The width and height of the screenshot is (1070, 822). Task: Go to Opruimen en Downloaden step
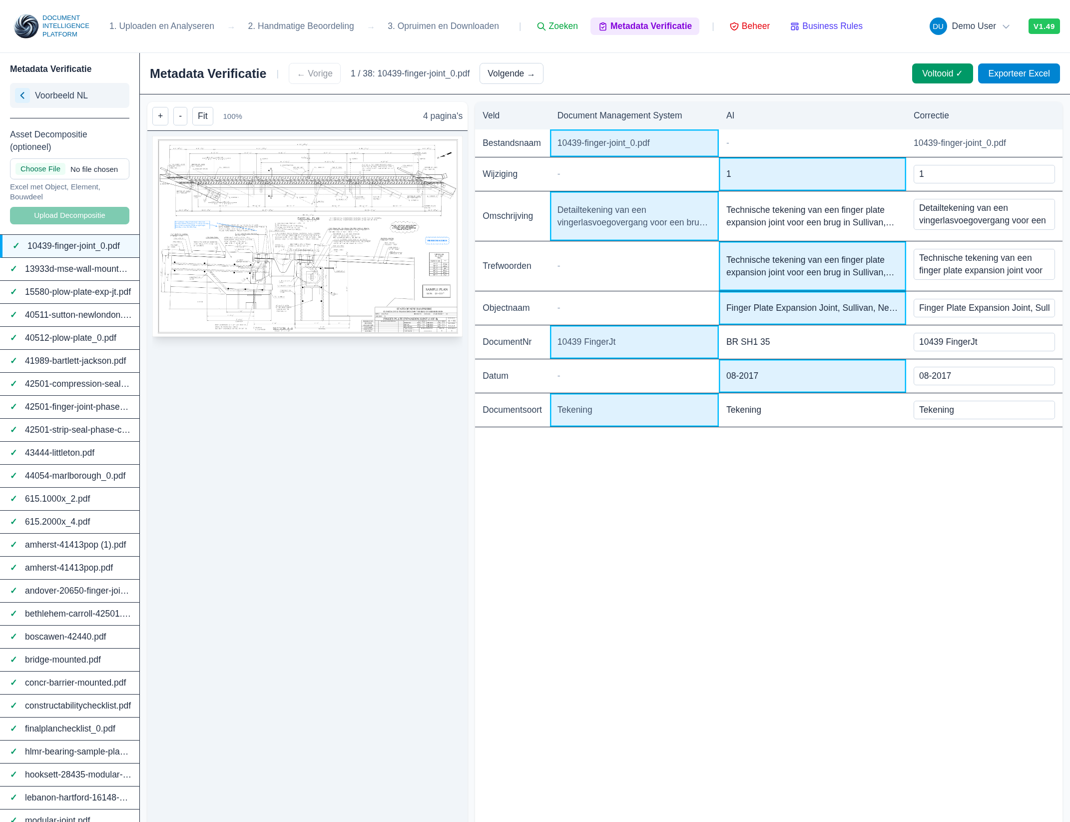pyautogui.click(x=443, y=26)
